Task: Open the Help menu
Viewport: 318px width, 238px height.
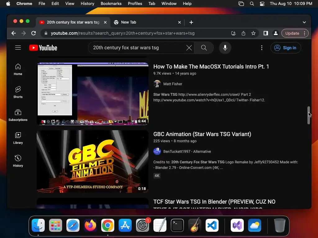Action: click(x=187, y=3)
